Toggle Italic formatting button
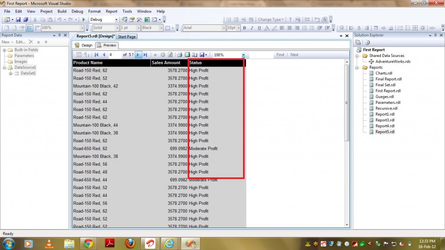 [x=252, y=28]
